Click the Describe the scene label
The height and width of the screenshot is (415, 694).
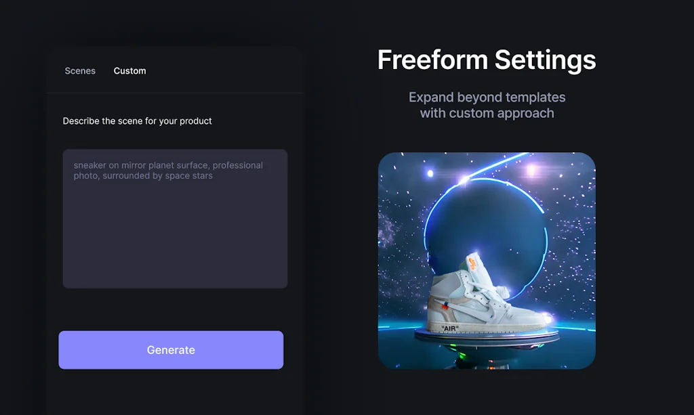[x=137, y=121]
